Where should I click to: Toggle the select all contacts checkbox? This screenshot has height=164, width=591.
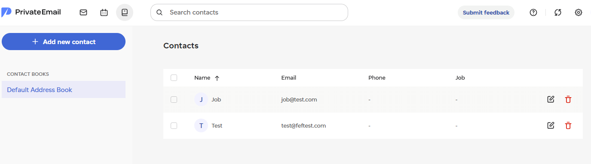pos(174,78)
